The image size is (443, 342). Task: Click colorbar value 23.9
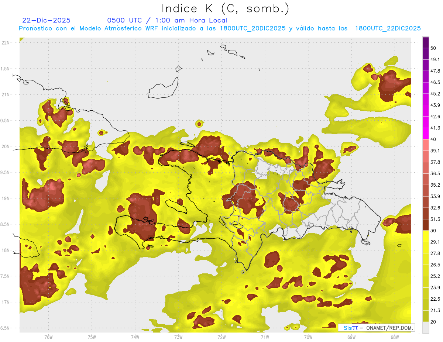[x=435, y=288]
